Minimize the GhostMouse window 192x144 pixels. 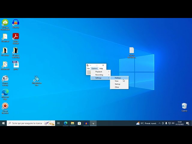pyautogui.click(x=91, y=65)
